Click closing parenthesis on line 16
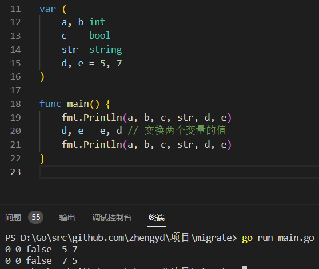 tap(42, 77)
